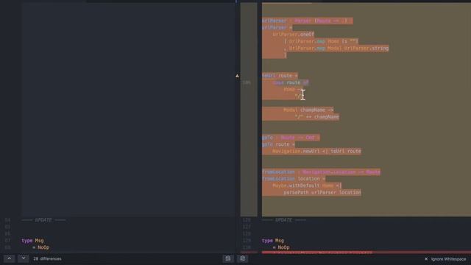The width and height of the screenshot is (471, 265).
Task: Click the 'fromLocation location =' line
Action: click(294, 179)
